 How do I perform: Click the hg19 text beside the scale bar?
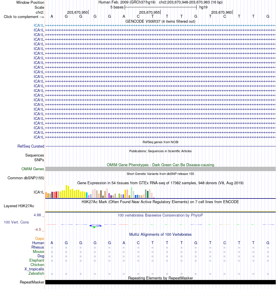pos(203,7)
